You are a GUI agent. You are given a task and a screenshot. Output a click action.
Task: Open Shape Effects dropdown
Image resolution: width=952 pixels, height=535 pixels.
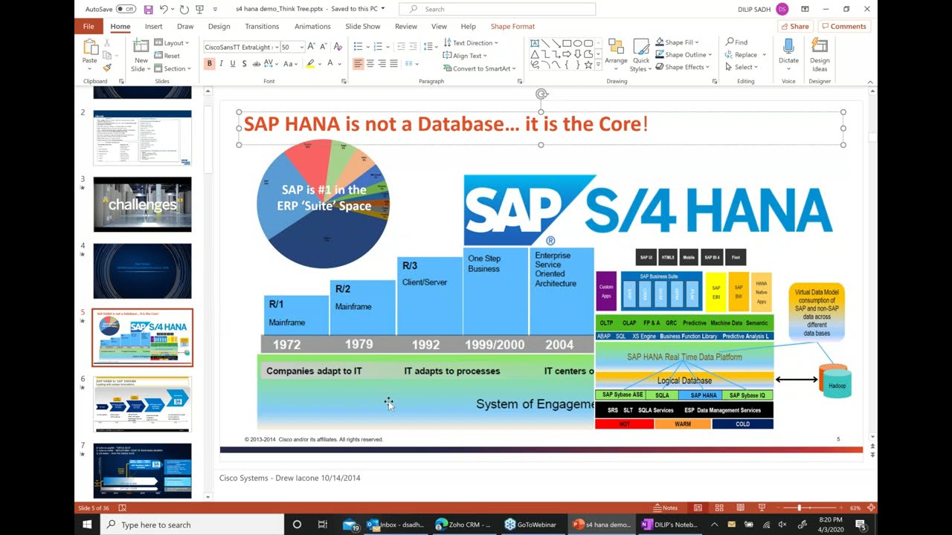(683, 67)
